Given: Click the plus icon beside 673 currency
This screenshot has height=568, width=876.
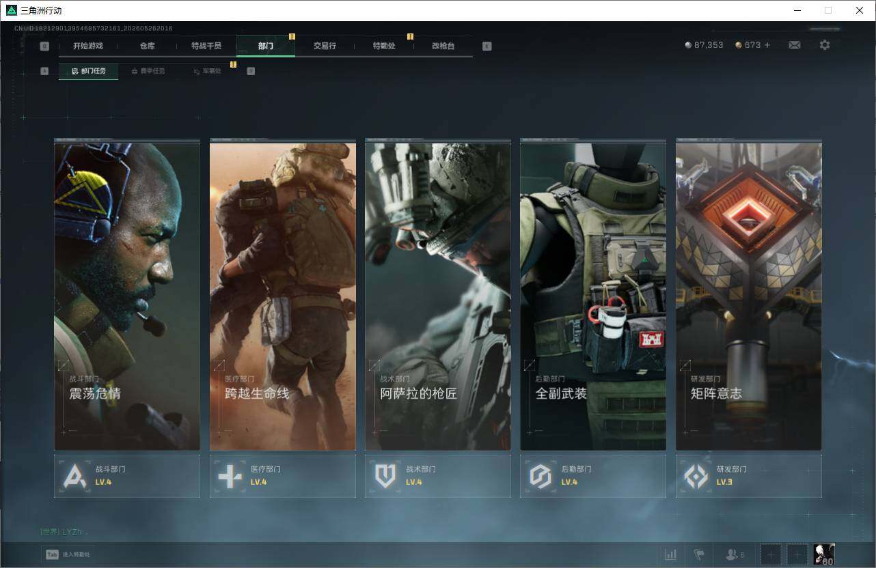Looking at the screenshot, I should [x=767, y=45].
